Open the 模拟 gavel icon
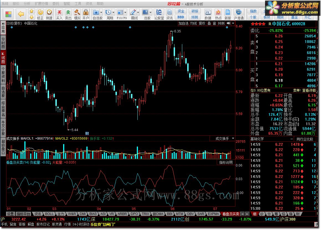This screenshot has height=230, width=321. tap(77, 12)
